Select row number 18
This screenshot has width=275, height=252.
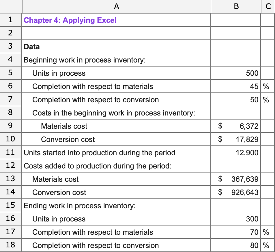point(11,245)
